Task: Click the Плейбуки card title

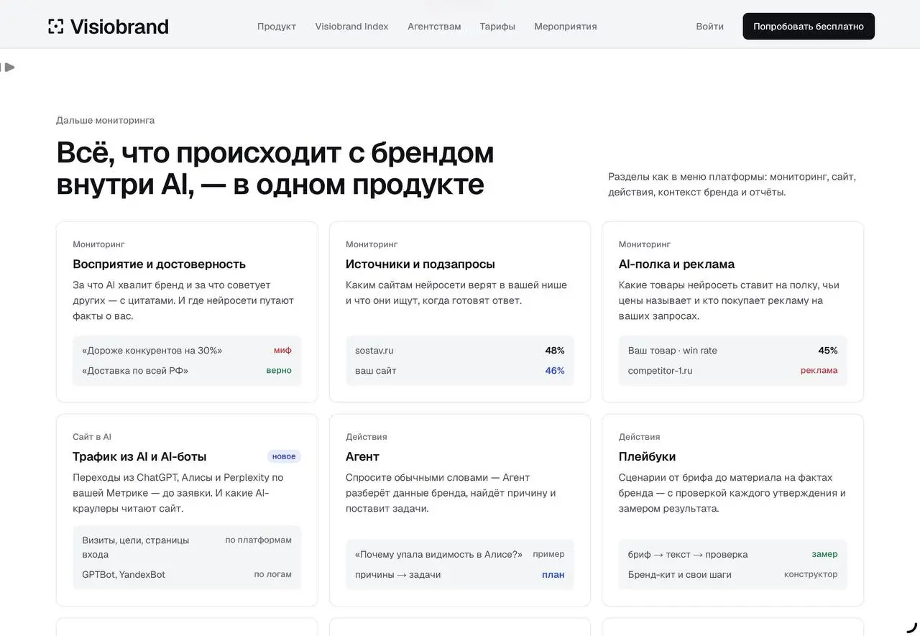Action: point(647,456)
